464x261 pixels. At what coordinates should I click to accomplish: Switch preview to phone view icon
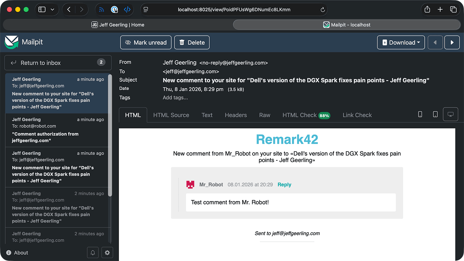[x=420, y=114]
